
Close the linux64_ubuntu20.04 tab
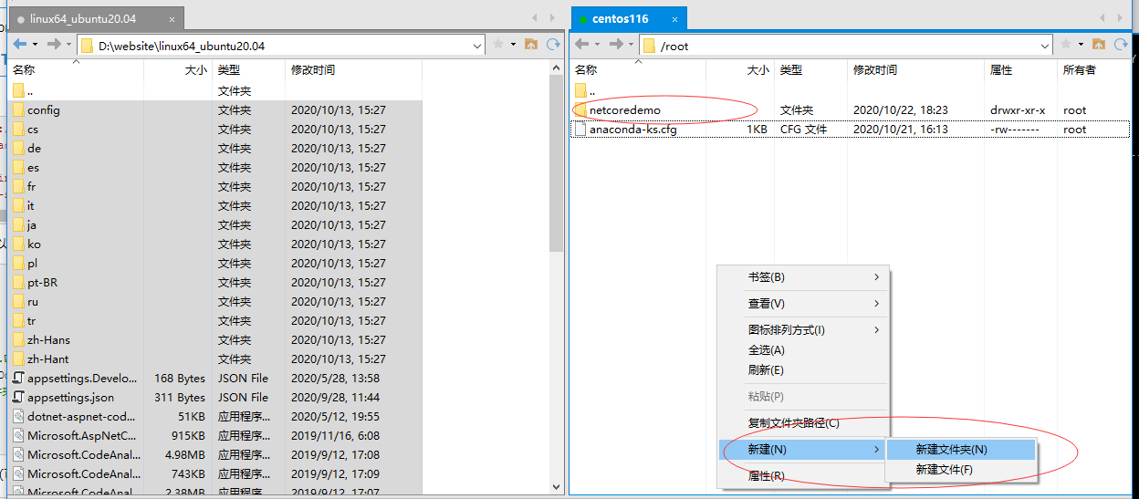click(x=170, y=18)
